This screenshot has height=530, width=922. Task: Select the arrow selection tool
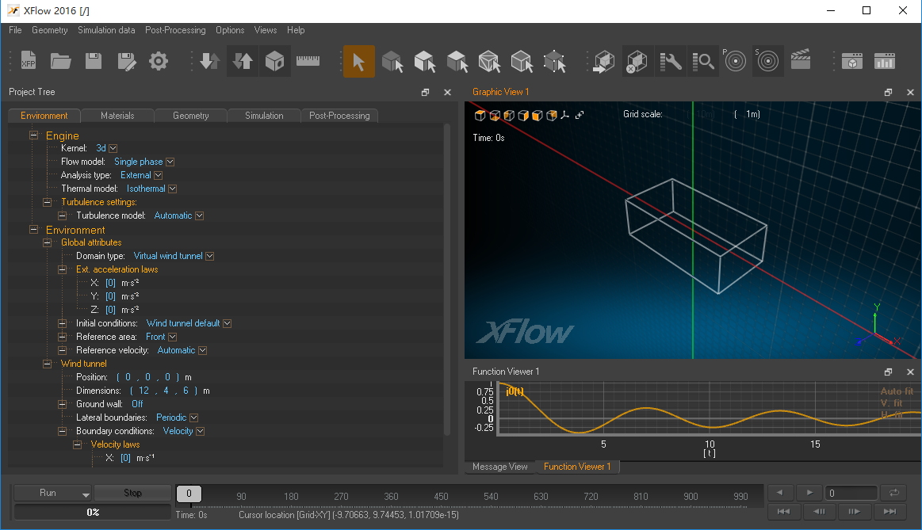(x=359, y=61)
